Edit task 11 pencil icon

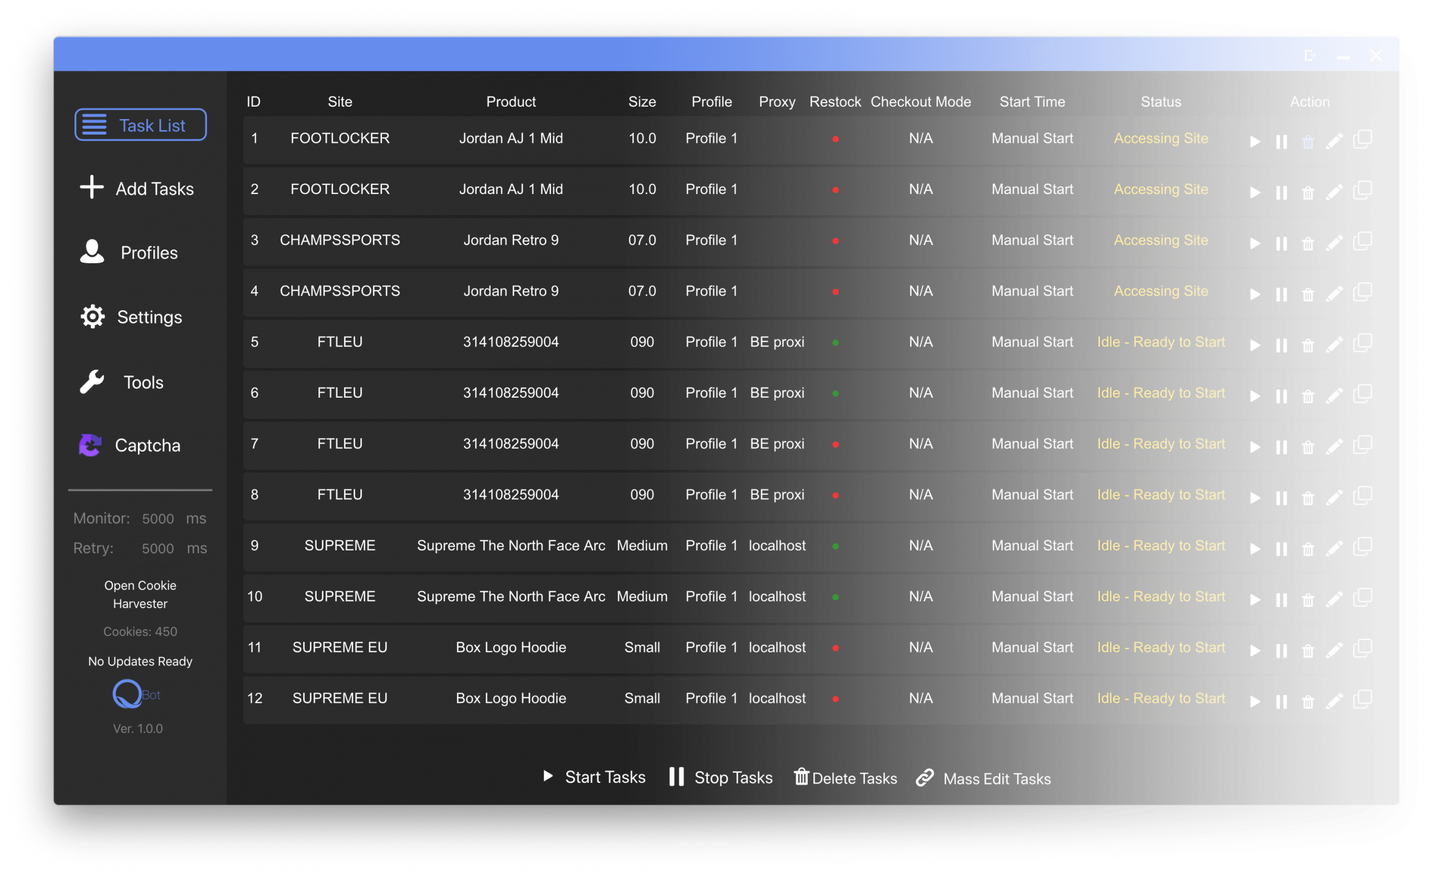pos(1334,650)
